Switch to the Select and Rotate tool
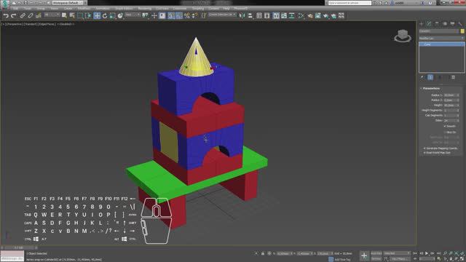This screenshot has width=466, height=262. pyautogui.click(x=105, y=16)
